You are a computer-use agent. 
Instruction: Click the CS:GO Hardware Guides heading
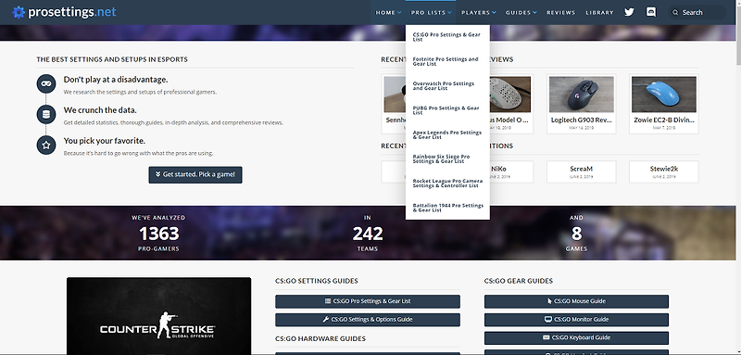point(320,338)
